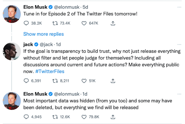
Task: Open more options on bottom Elon tweet
Action: pos(179,94)
